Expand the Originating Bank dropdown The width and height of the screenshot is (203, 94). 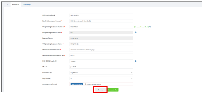click(101, 15)
